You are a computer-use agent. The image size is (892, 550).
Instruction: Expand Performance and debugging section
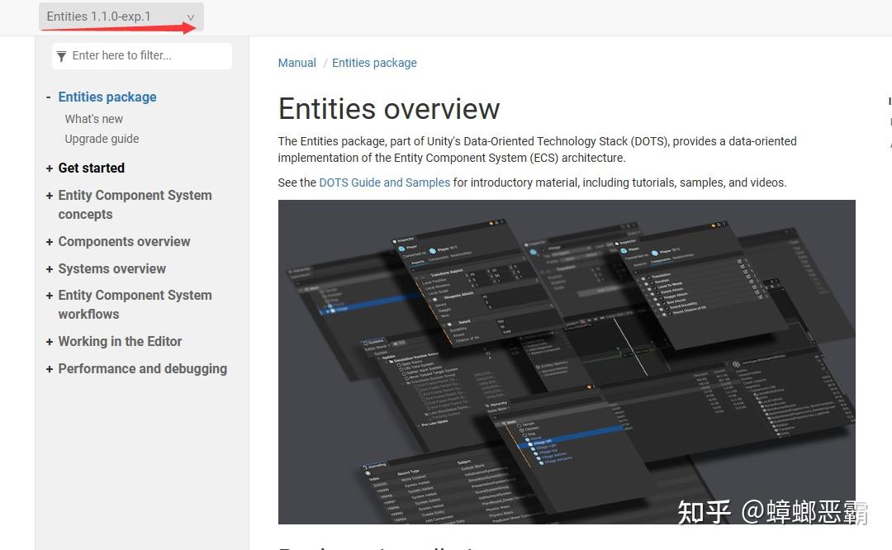click(49, 368)
